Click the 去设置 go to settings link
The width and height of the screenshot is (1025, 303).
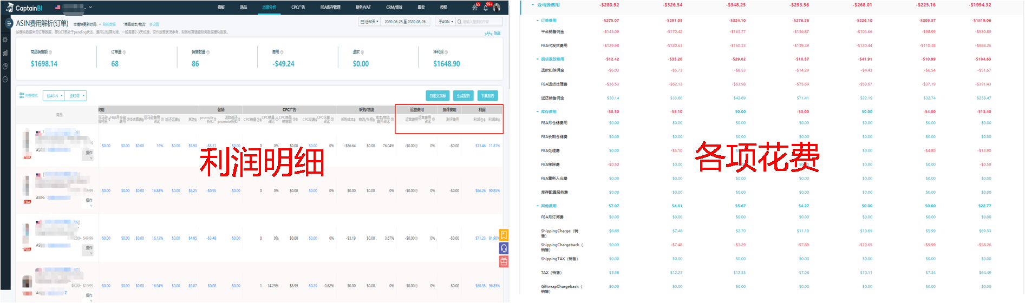tap(154, 24)
